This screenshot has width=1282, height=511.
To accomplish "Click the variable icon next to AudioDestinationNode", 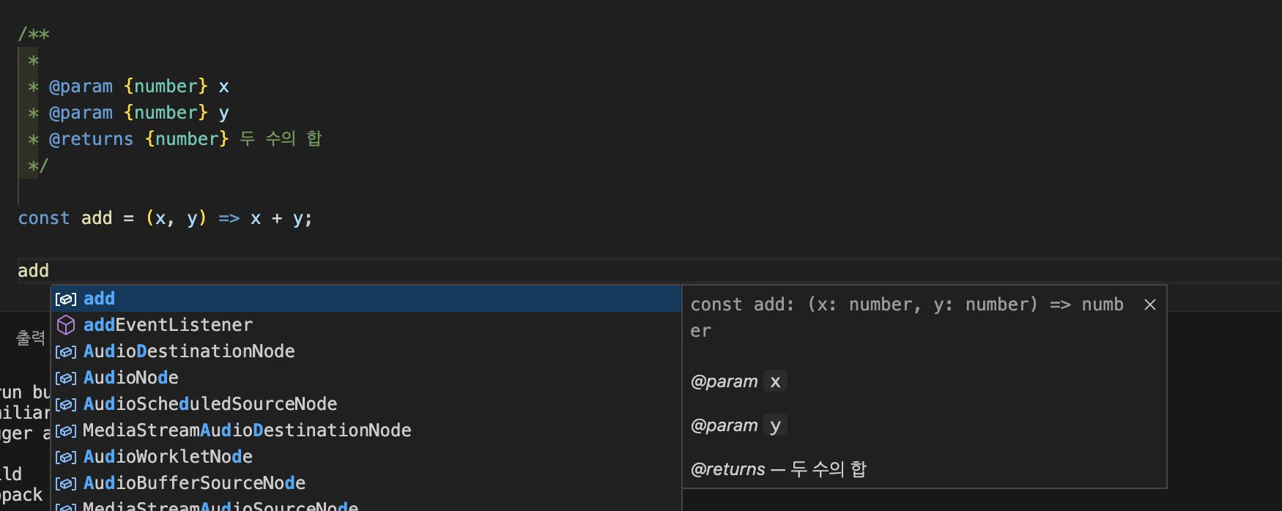I will [66, 351].
